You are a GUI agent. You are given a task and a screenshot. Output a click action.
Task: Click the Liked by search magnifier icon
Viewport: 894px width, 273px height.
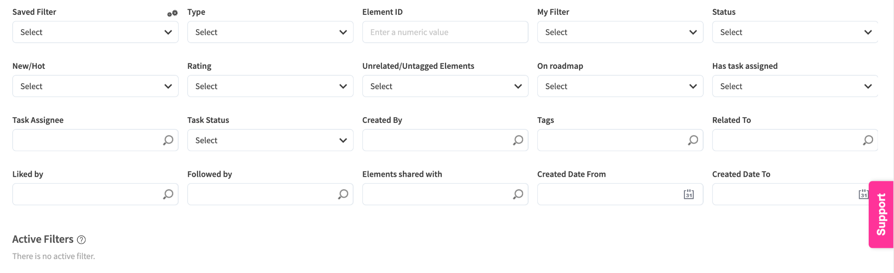[168, 194]
